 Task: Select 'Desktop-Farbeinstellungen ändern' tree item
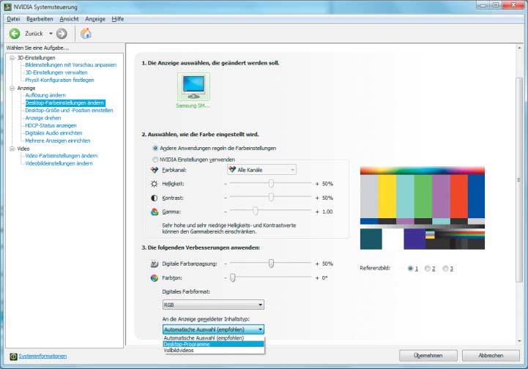65,102
